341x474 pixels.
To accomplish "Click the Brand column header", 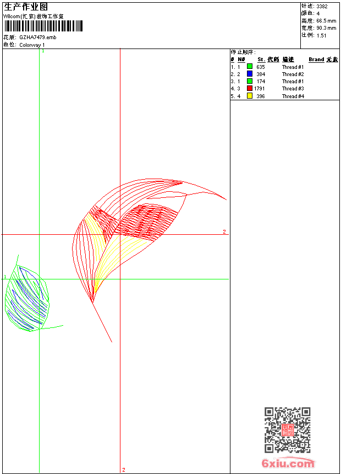I will click(316, 60).
